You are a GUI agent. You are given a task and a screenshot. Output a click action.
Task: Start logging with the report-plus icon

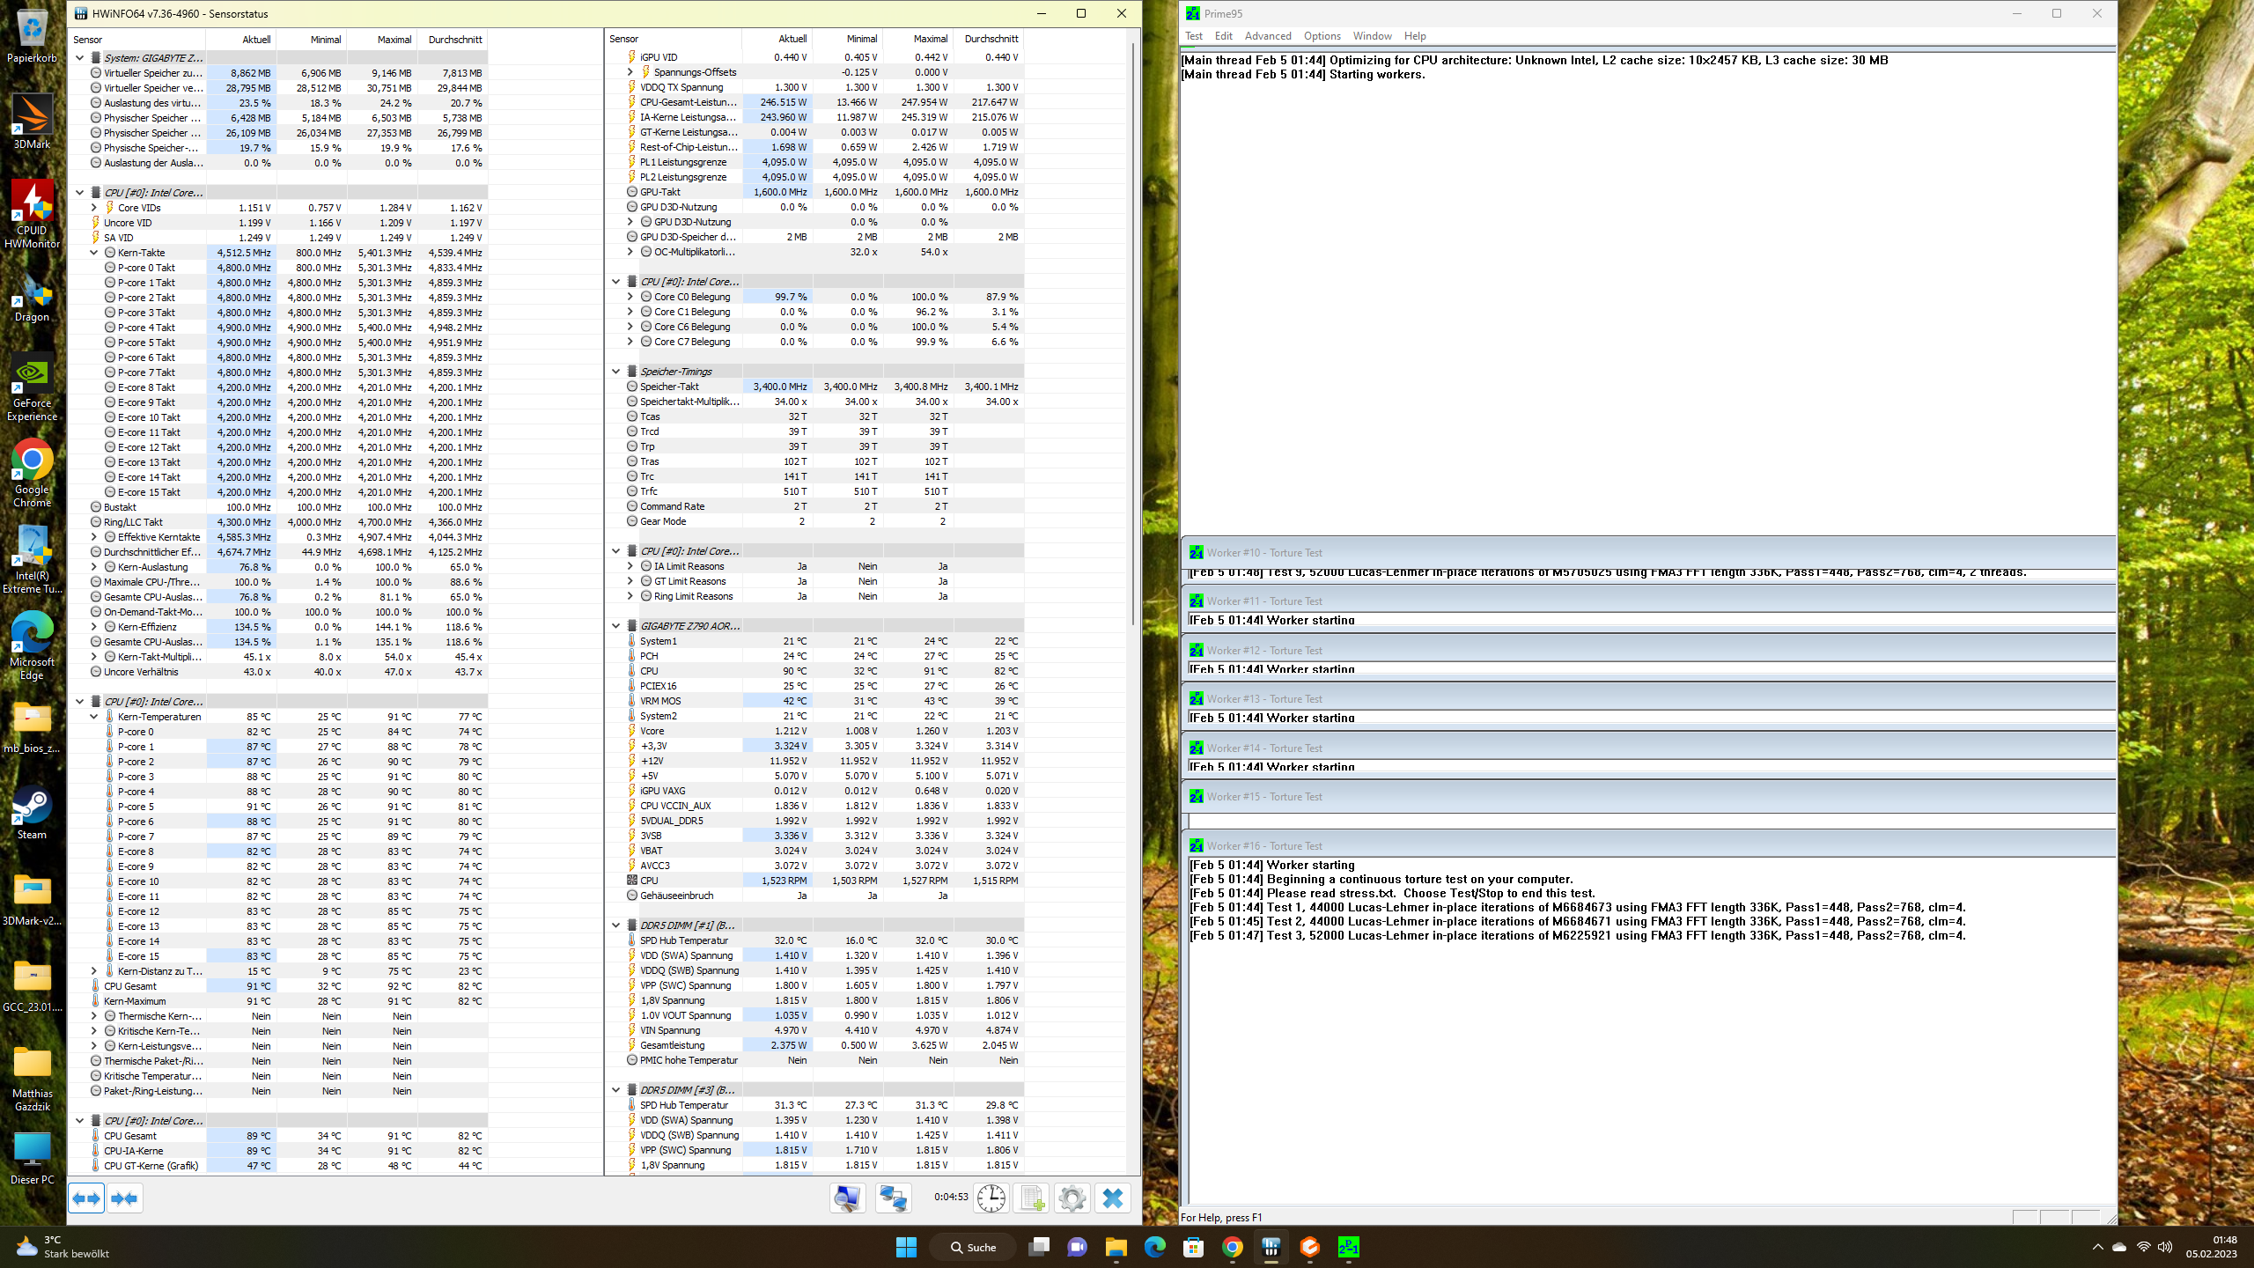tap(1031, 1198)
